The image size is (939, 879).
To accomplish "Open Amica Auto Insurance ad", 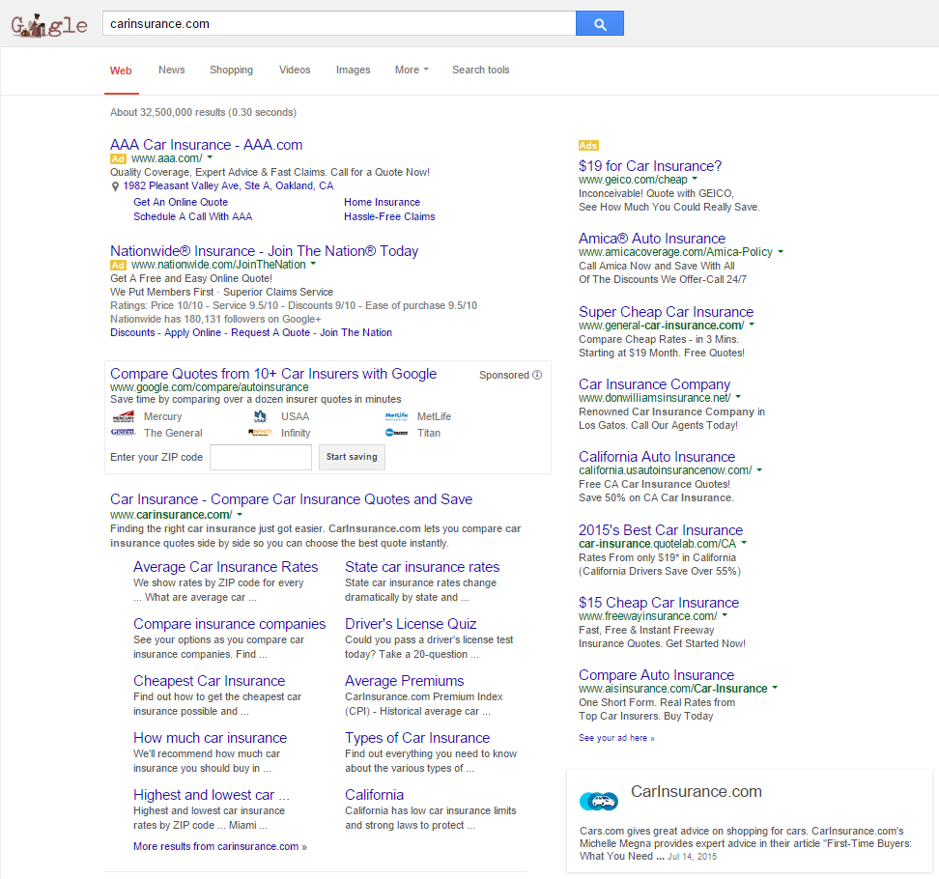I will pyautogui.click(x=651, y=239).
